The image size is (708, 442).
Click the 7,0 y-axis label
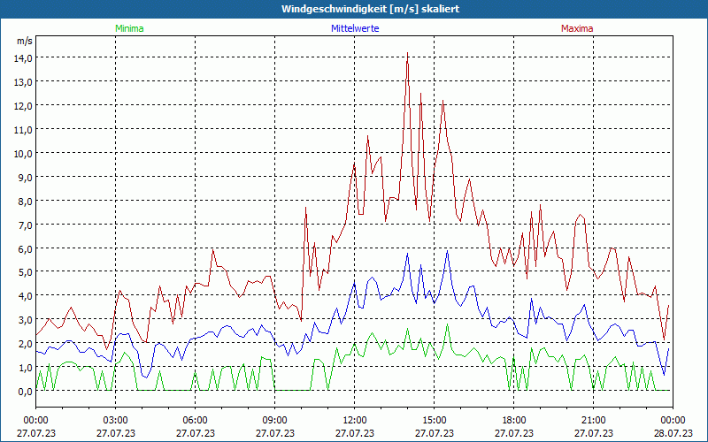tap(23, 225)
